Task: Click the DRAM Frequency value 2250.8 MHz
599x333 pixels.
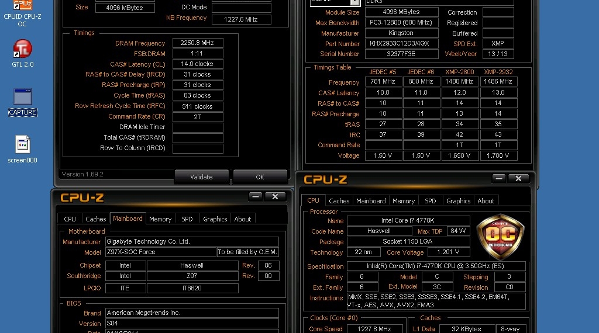Action: 198,43
